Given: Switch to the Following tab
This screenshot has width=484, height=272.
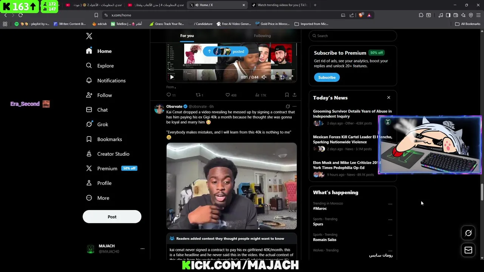Looking at the screenshot, I should pyautogui.click(x=262, y=36).
